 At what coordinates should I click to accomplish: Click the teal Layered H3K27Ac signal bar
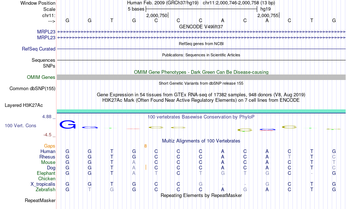tap(201, 111)
